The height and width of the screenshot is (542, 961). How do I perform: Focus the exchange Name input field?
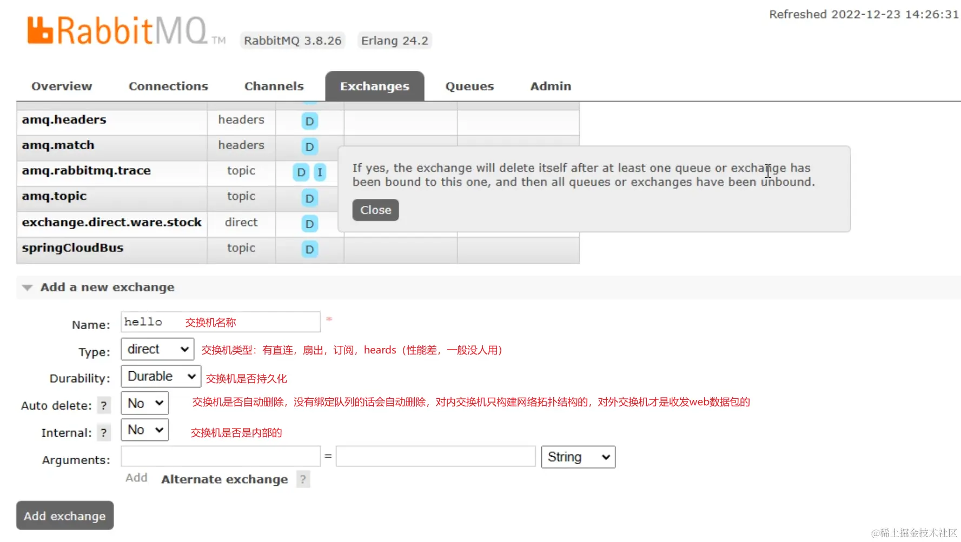[221, 322]
